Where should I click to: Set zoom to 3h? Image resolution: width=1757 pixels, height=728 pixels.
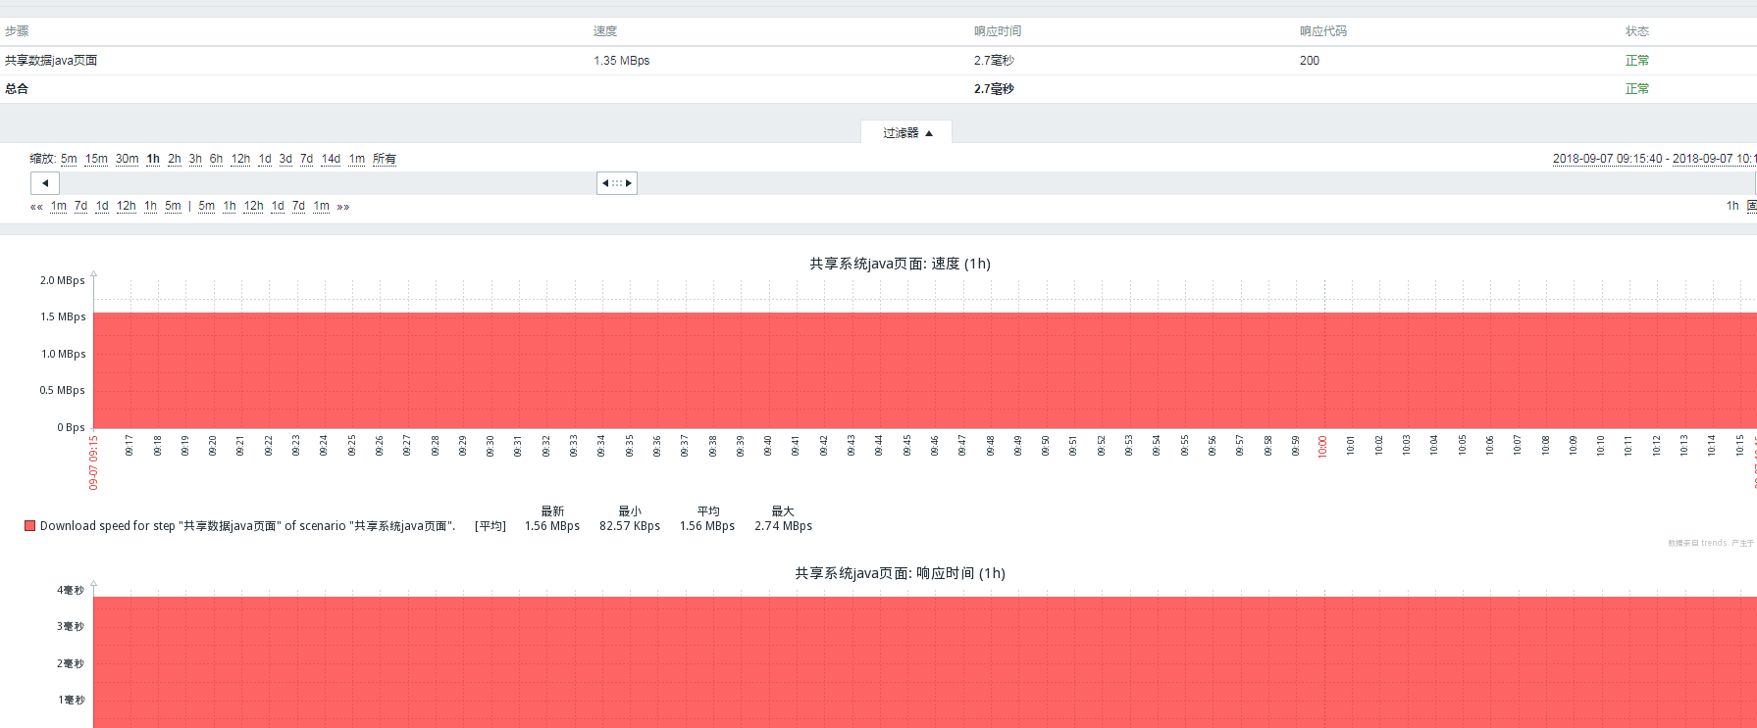click(195, 159)
